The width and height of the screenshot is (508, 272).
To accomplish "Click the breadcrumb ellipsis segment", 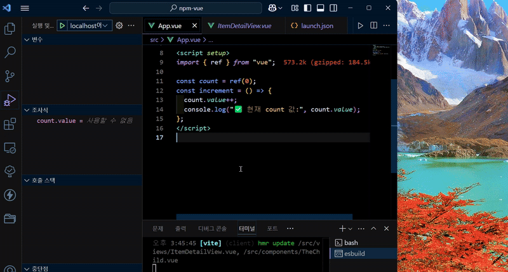I will (211, 40).
